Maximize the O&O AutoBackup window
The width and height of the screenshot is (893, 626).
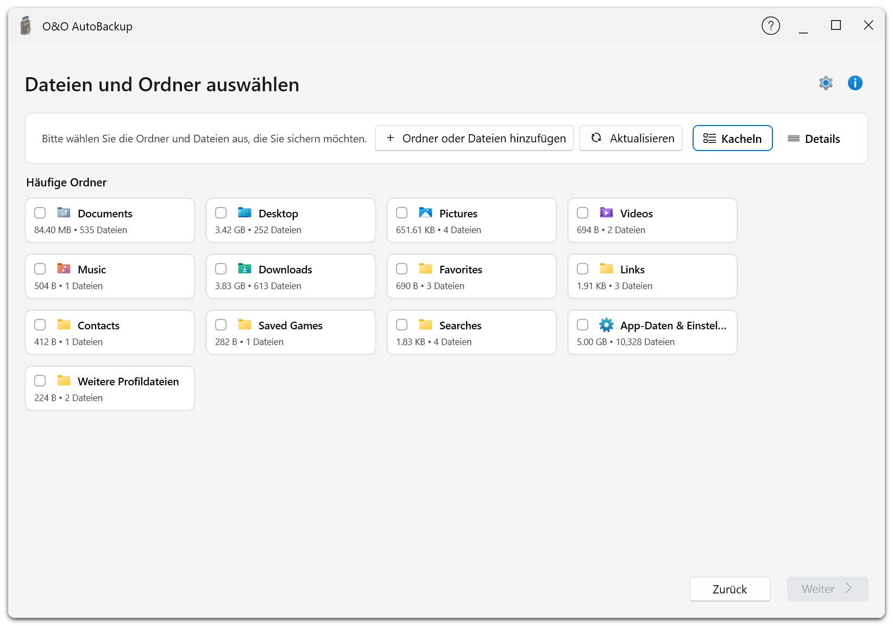[836, 26]
